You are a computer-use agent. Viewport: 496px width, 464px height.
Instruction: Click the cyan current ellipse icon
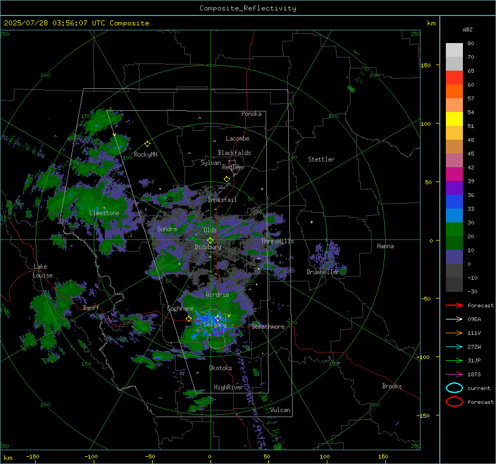[454, 388]
